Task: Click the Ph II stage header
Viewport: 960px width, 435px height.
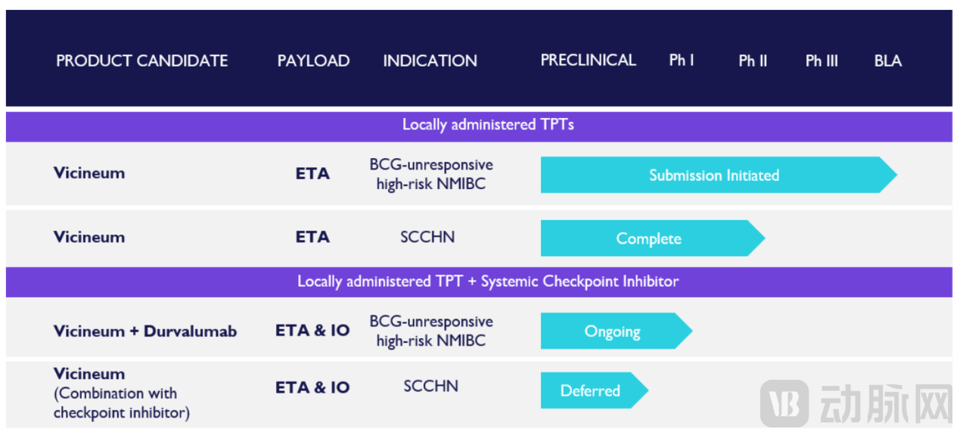Action: click(x=753, y=61)
